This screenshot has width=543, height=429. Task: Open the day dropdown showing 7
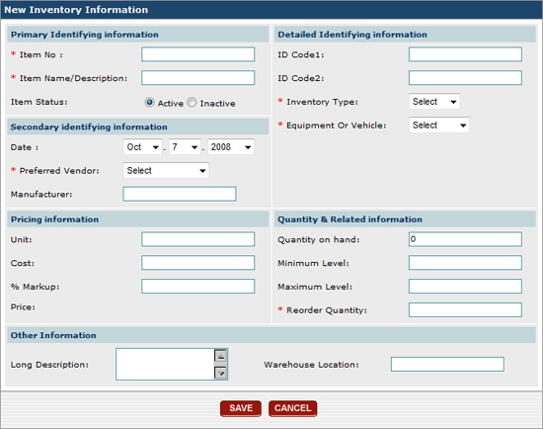(x=185, y=147)
